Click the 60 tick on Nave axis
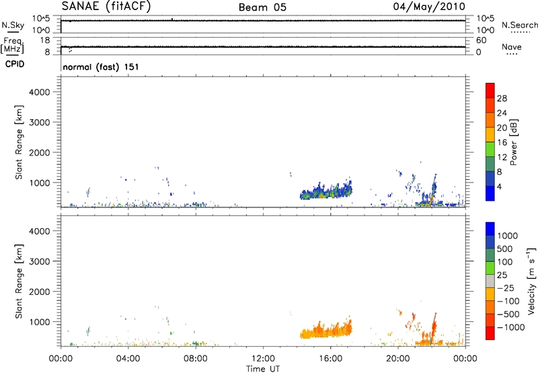538x373 pixels. coord(481,40)
